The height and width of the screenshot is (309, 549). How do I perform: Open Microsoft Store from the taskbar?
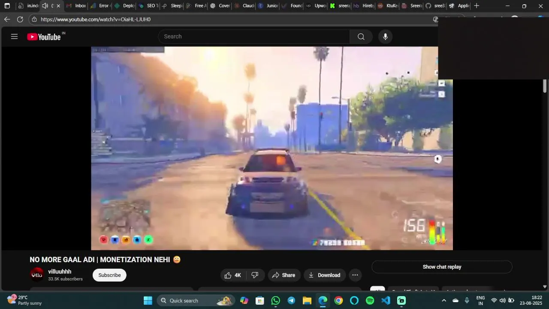pos(260,300)
